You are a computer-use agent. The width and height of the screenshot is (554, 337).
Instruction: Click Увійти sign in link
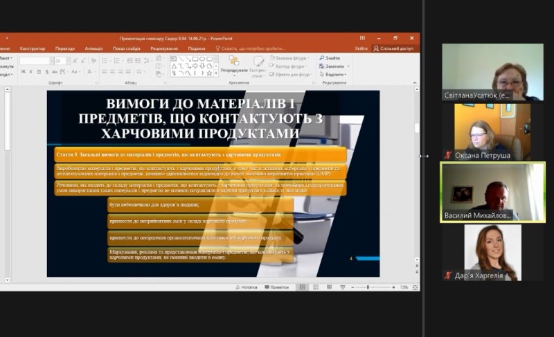(x=361, y=48)
